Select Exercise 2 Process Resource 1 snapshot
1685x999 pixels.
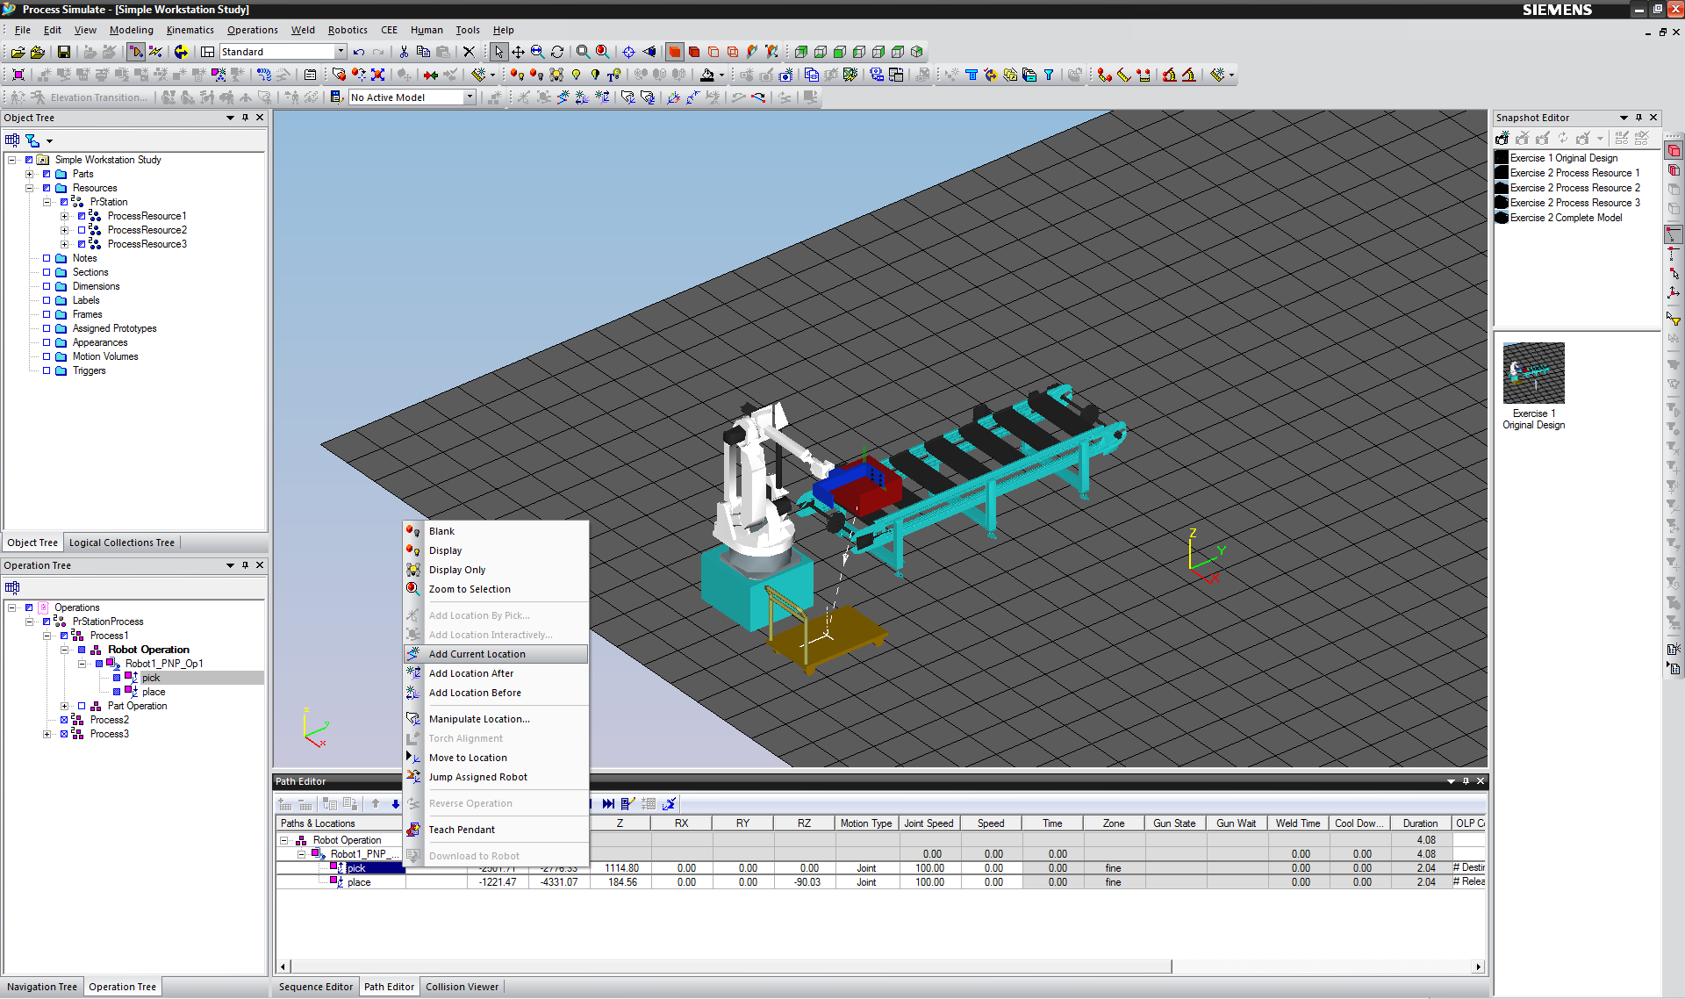point(1574,173)
